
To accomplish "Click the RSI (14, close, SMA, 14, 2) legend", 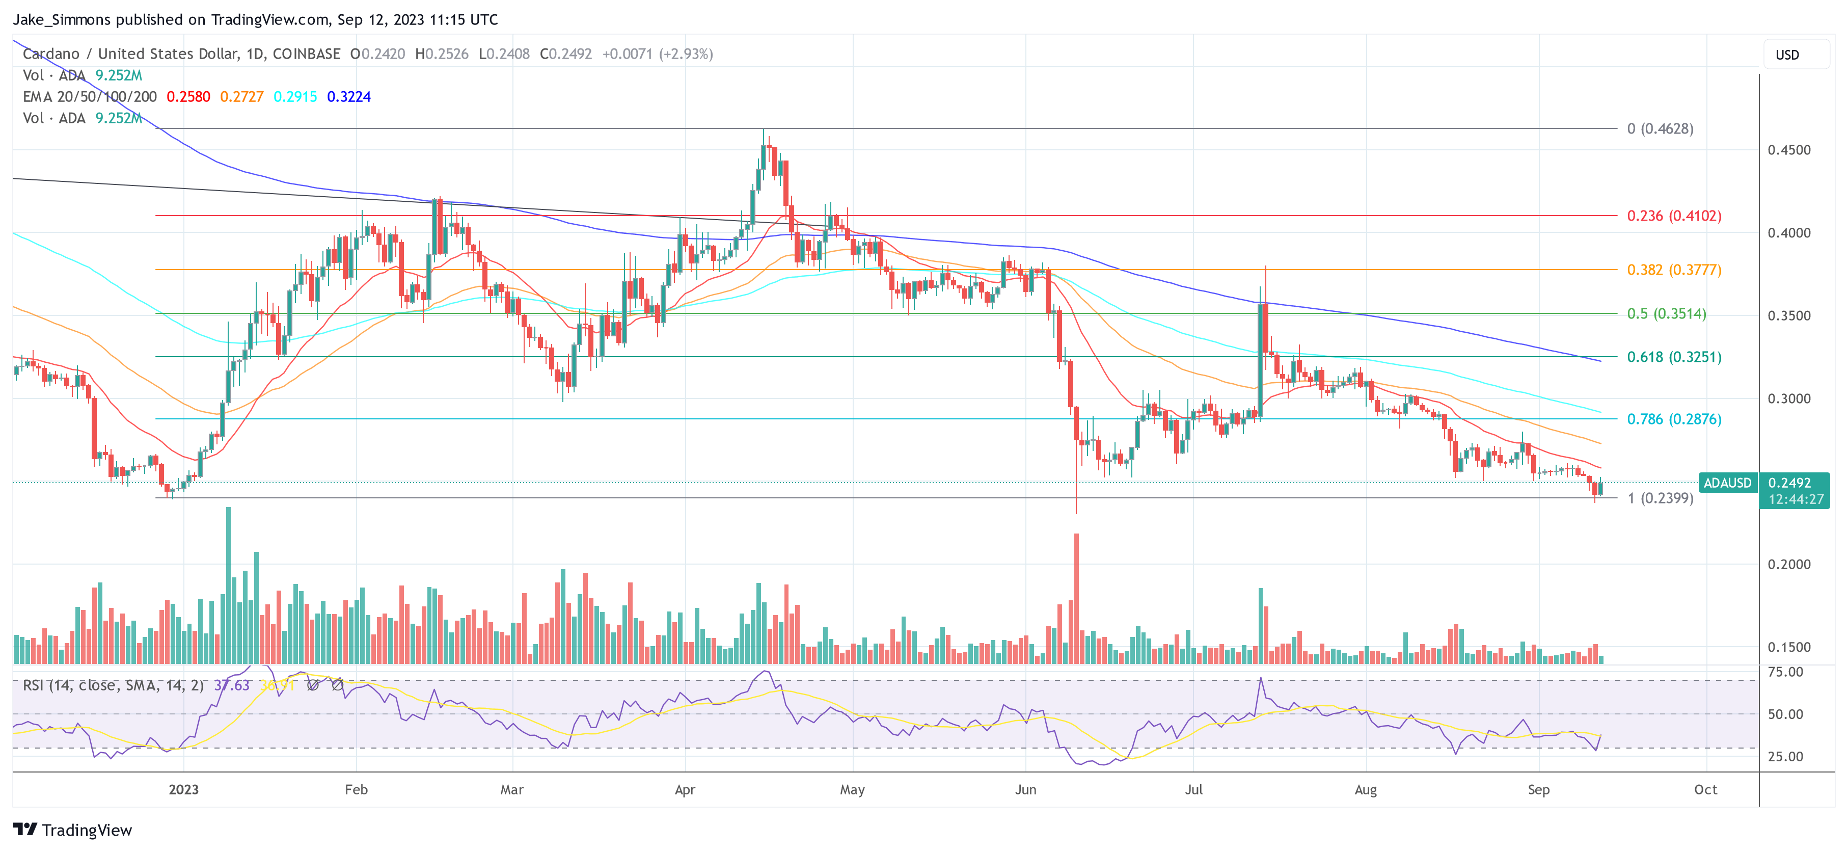I will (114, 685).
